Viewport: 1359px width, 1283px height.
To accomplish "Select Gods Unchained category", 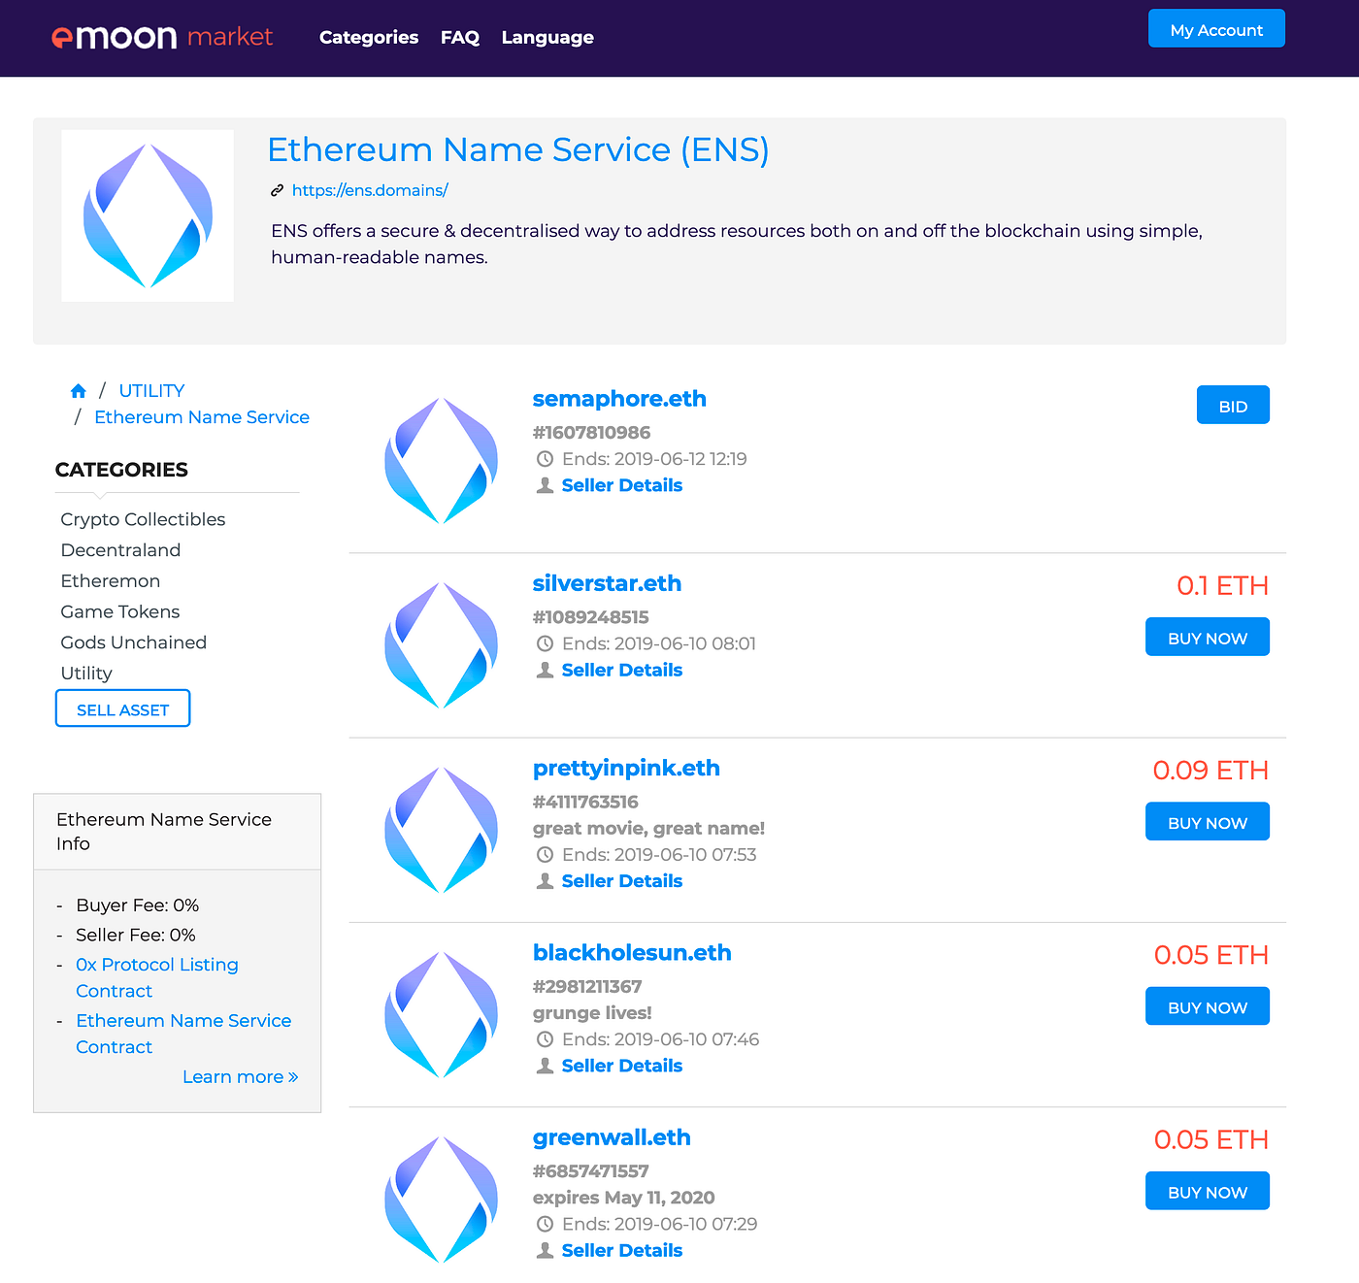I will point(134,642).
